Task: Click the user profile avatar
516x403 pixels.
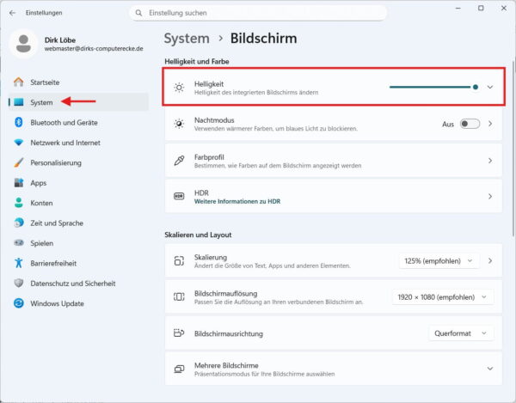Action: coord(23,44)
